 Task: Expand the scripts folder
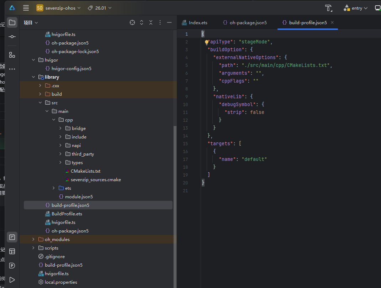pyautogui.click(x=33, y=248)
